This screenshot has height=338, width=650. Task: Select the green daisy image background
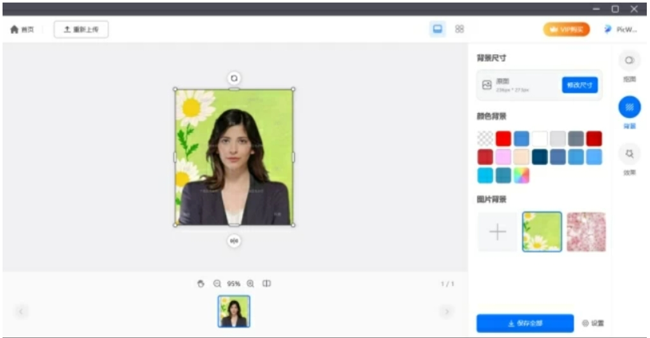[x=542, y=232]
